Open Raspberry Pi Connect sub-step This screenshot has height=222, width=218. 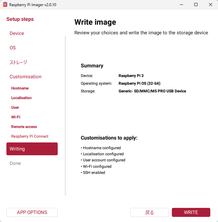[x=30, y=136]
